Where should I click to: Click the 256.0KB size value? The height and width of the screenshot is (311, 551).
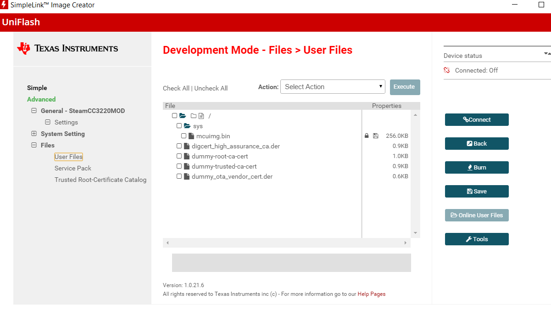[x=397, y=136]
